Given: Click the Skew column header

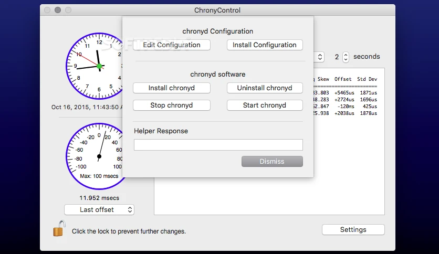Looking at the screenshot, I should tap(323, 79).
